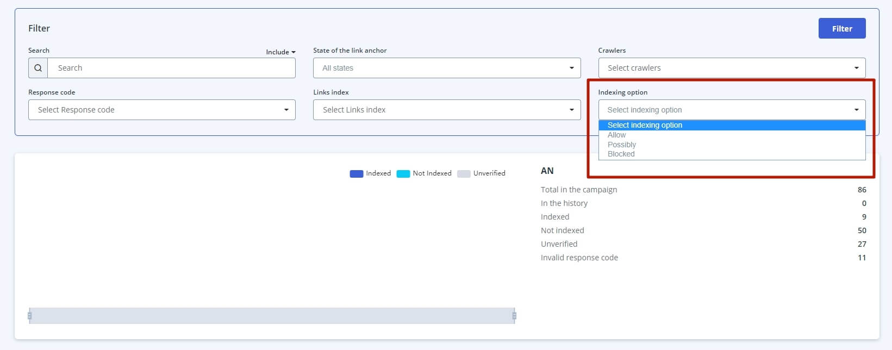
Task: Click the 'Links index' field label
Action: pyautogui.click(x=331, y=92)
